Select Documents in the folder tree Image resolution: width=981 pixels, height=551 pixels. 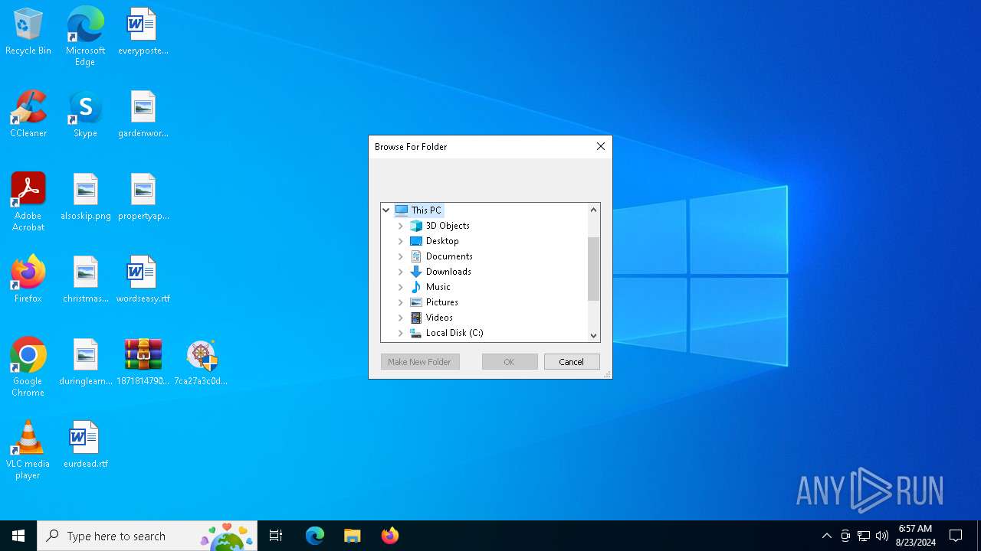click(x=441, y=256)
